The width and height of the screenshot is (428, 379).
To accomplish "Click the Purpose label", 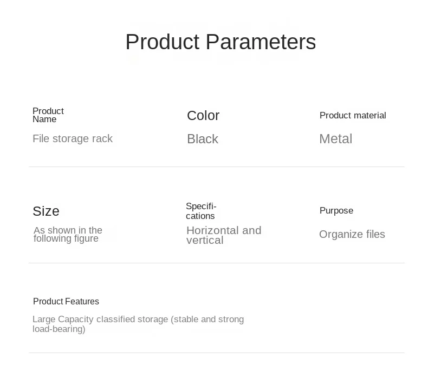I will click(336, 211).
